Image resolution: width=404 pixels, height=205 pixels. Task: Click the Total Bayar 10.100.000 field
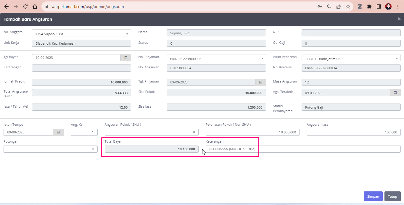(152, 149)
